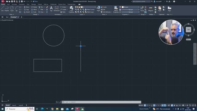
Task: Click Create block button
Action: (x=104, y=7)
